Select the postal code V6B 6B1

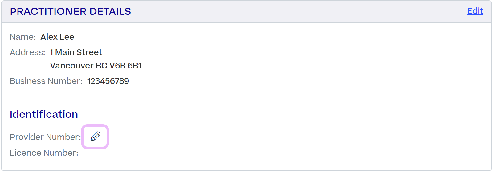[x=125, y=66]
